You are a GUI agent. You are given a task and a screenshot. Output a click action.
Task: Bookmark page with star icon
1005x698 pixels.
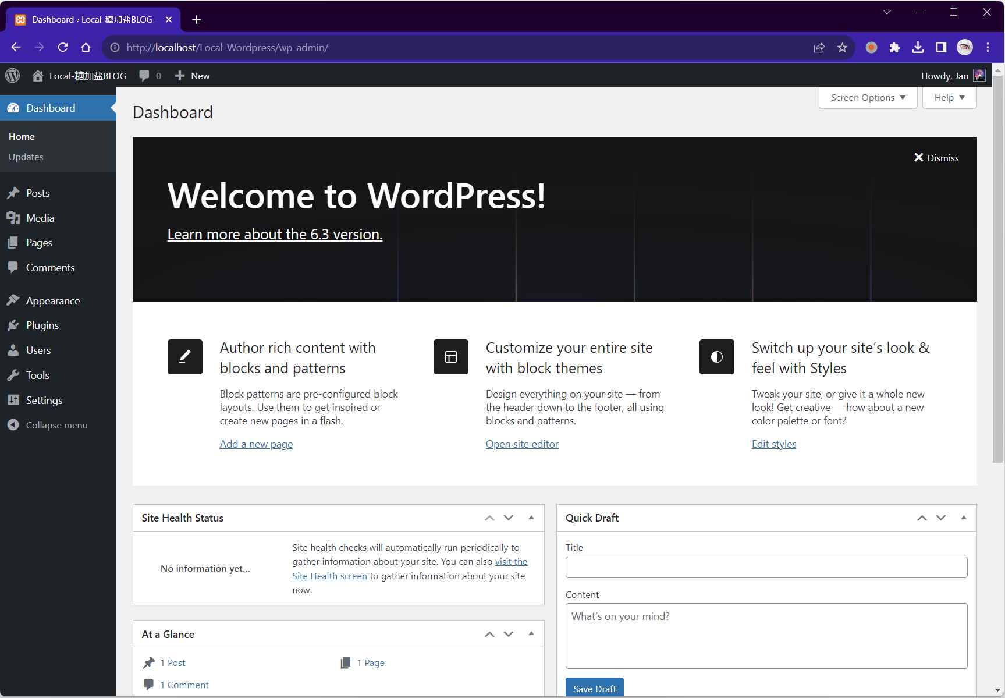[x=842, y=47]
